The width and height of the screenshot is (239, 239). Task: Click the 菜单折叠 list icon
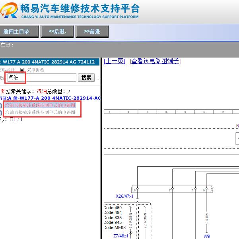coord(22,69)
